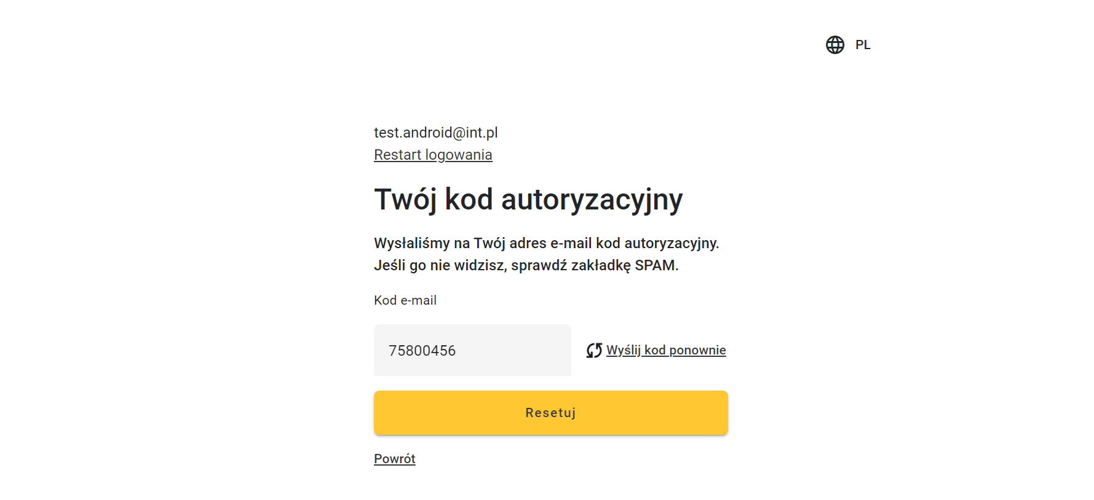1094x500 pixels.
Task: Request a new authorization code
Action: (666, 350)
